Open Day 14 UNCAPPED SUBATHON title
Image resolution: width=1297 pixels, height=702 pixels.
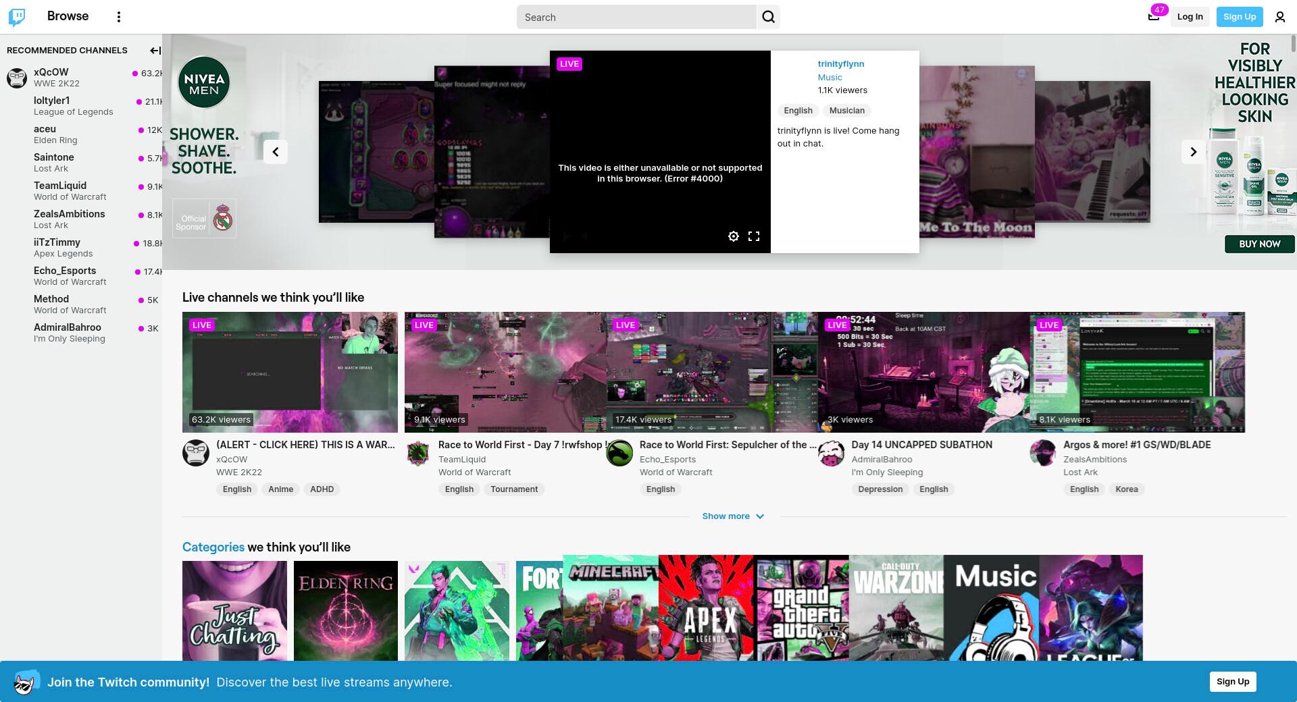pyautogui.click(x=921, y=445)
